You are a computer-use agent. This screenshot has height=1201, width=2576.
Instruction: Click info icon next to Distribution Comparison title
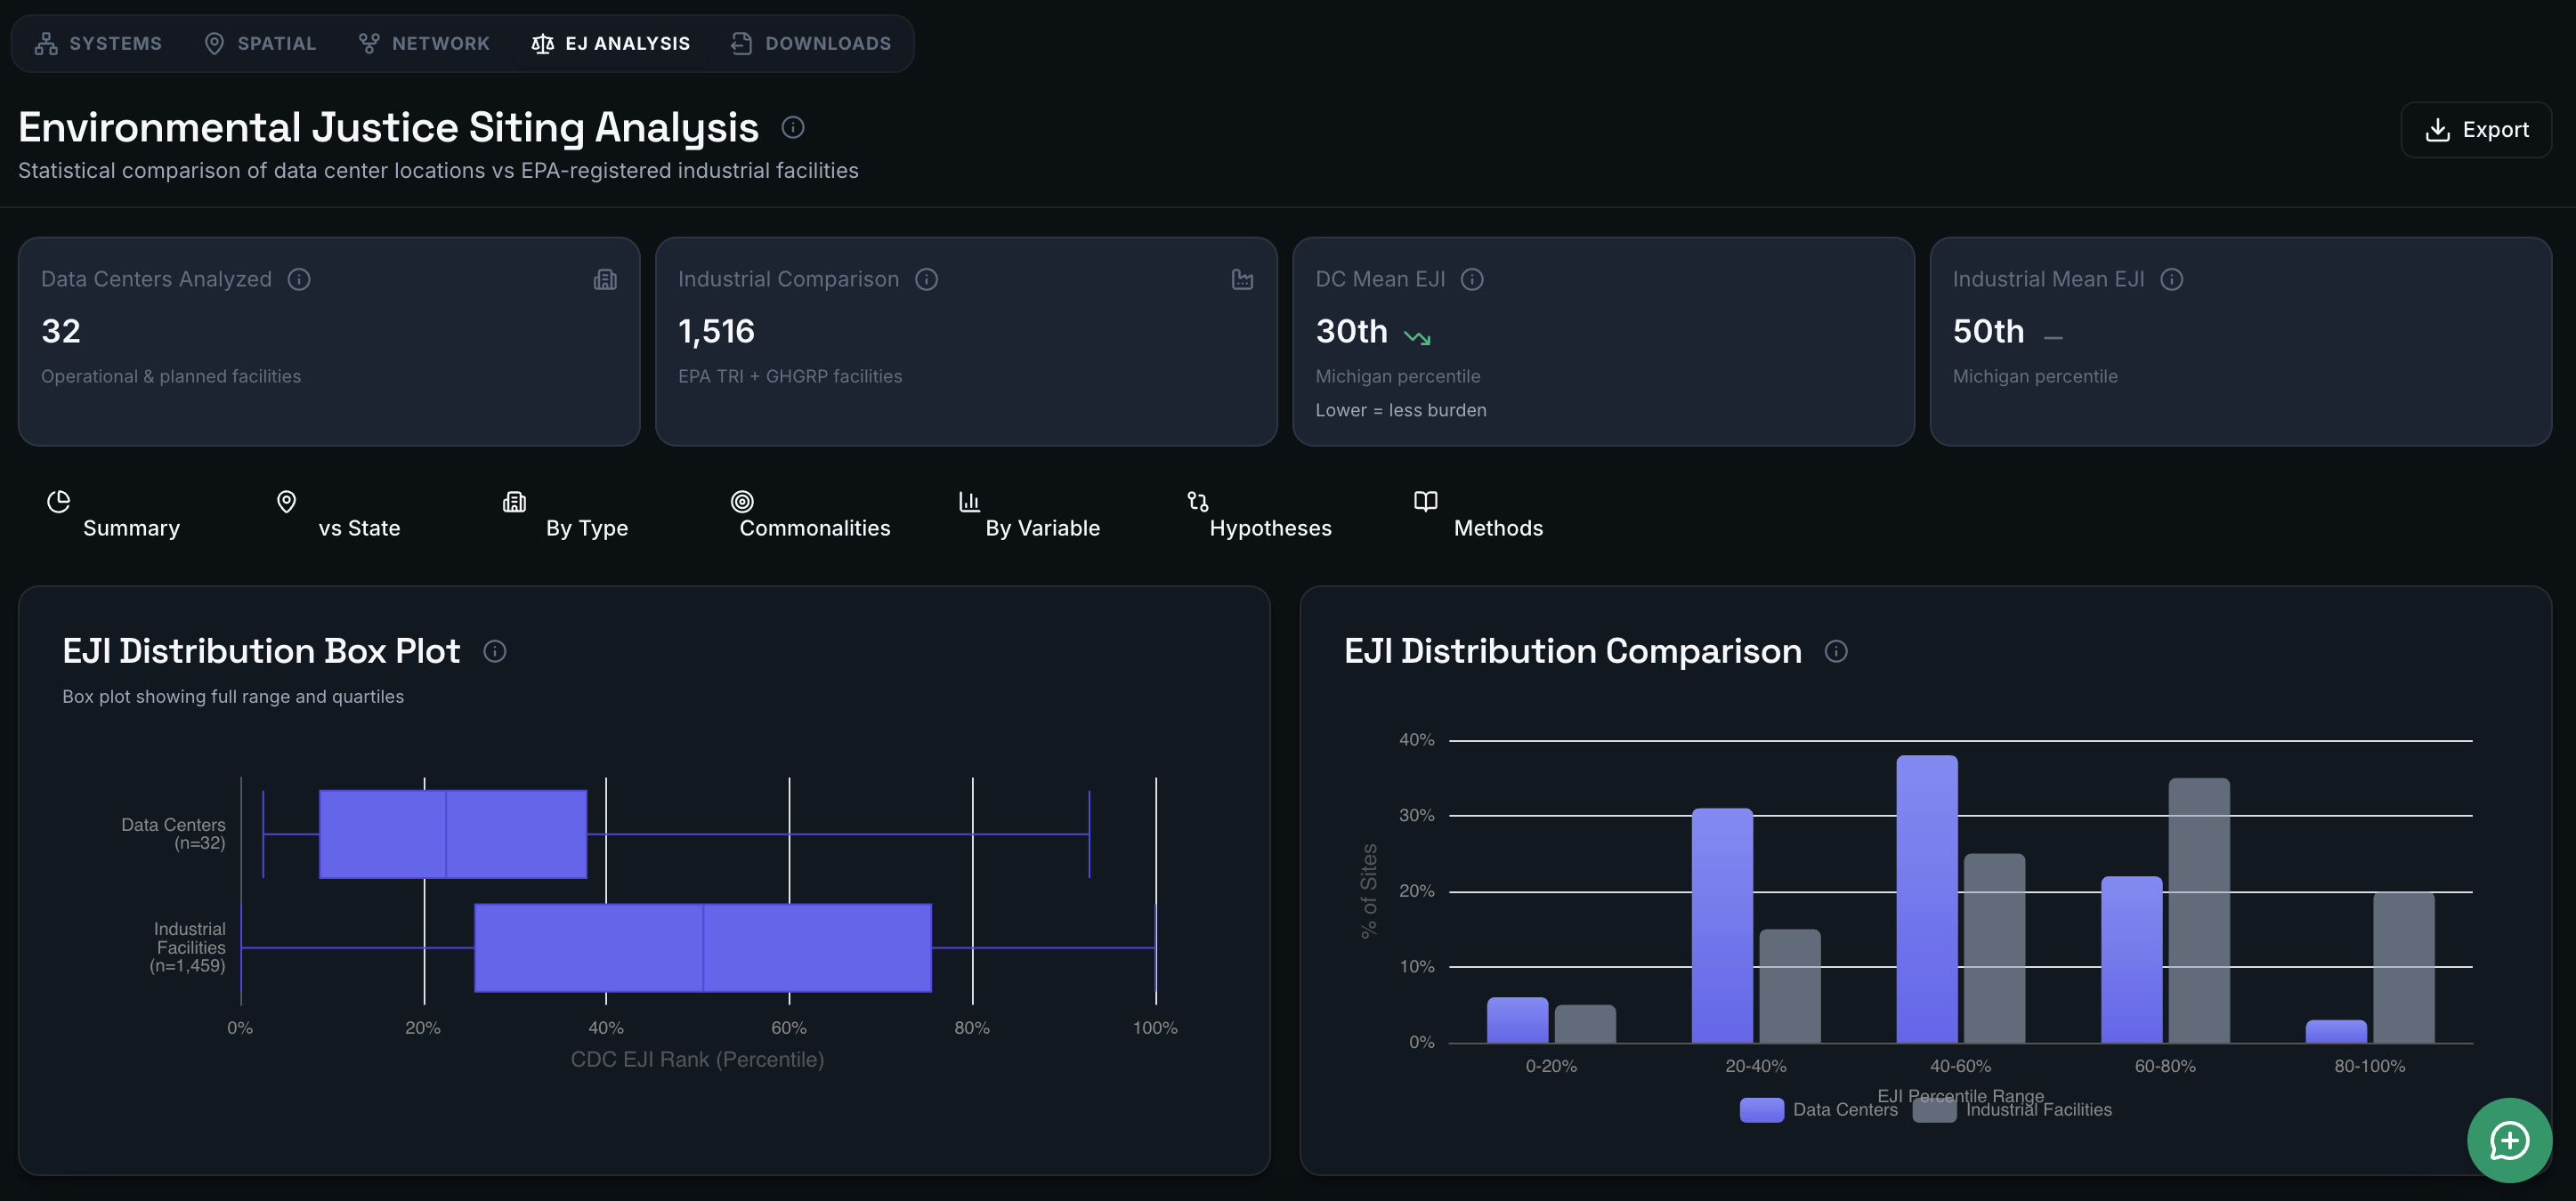coord(1835,651)
